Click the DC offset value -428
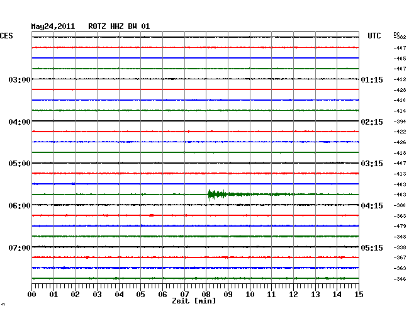 (400, 90)
